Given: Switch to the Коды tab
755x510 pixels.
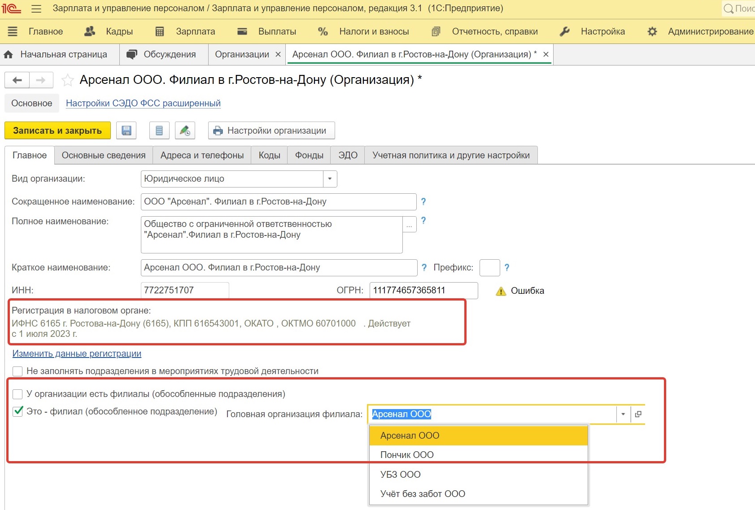Looking at the screenshot, I should pos(269,155).
